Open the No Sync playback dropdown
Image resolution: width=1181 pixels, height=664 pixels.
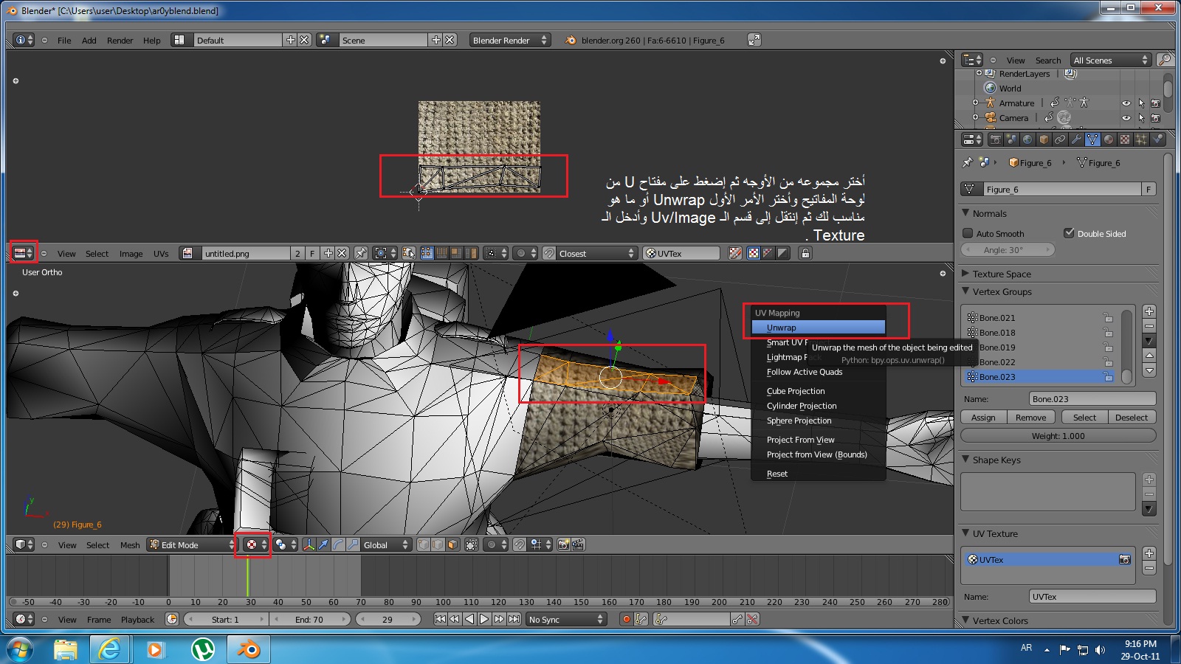click(566, 619)
